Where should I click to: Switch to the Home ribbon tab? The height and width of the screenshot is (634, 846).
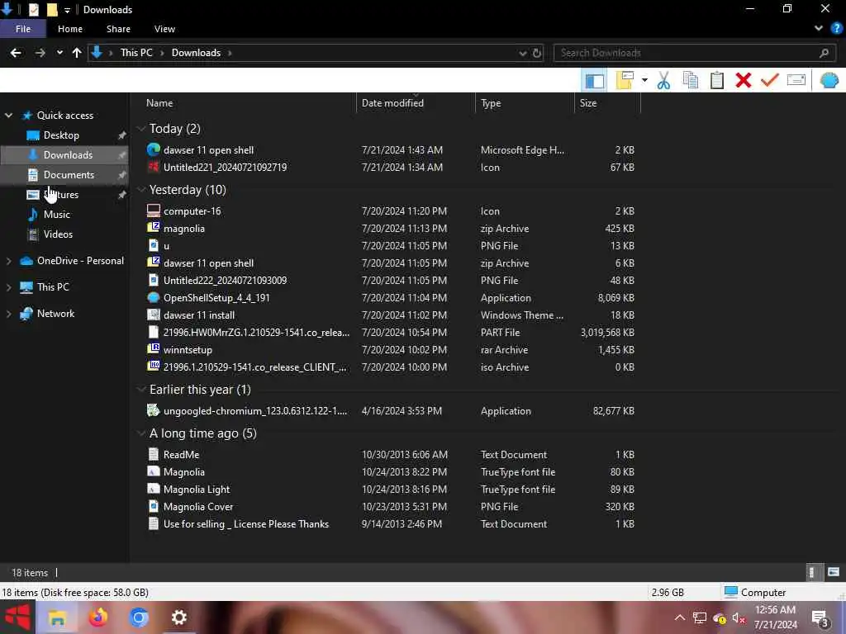pos(70,29)
